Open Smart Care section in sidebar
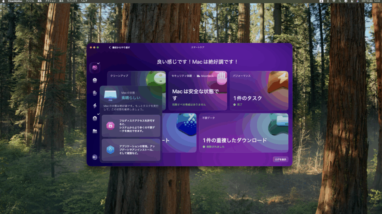382x214 pixels. tap(94, 68)
